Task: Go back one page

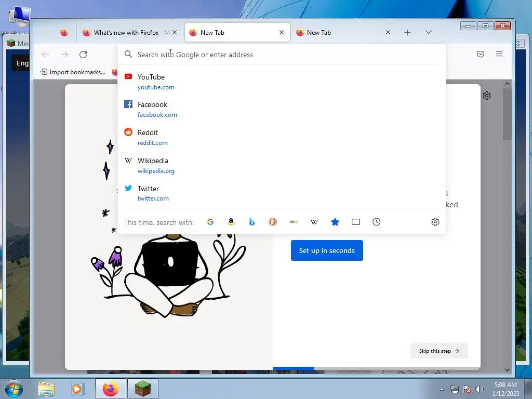Action: pyautogui.click(x=46, y=54)
